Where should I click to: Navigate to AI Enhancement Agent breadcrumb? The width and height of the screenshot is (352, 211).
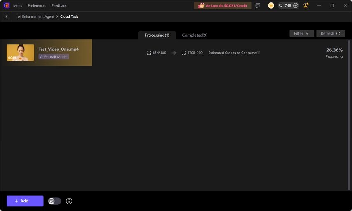[36, 16]
